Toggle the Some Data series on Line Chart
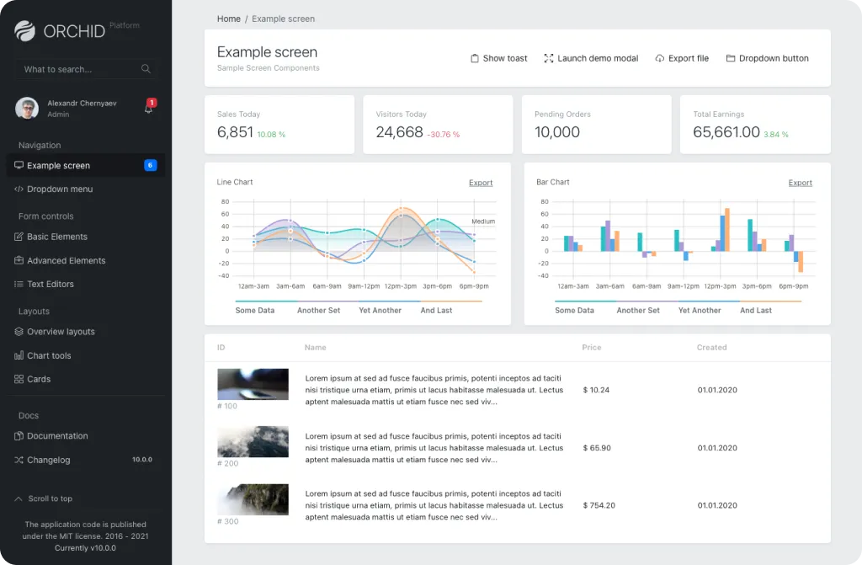862x565 pixels. [x=255, y=310]
